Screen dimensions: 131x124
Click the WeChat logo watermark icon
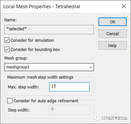tap(97, 118)
